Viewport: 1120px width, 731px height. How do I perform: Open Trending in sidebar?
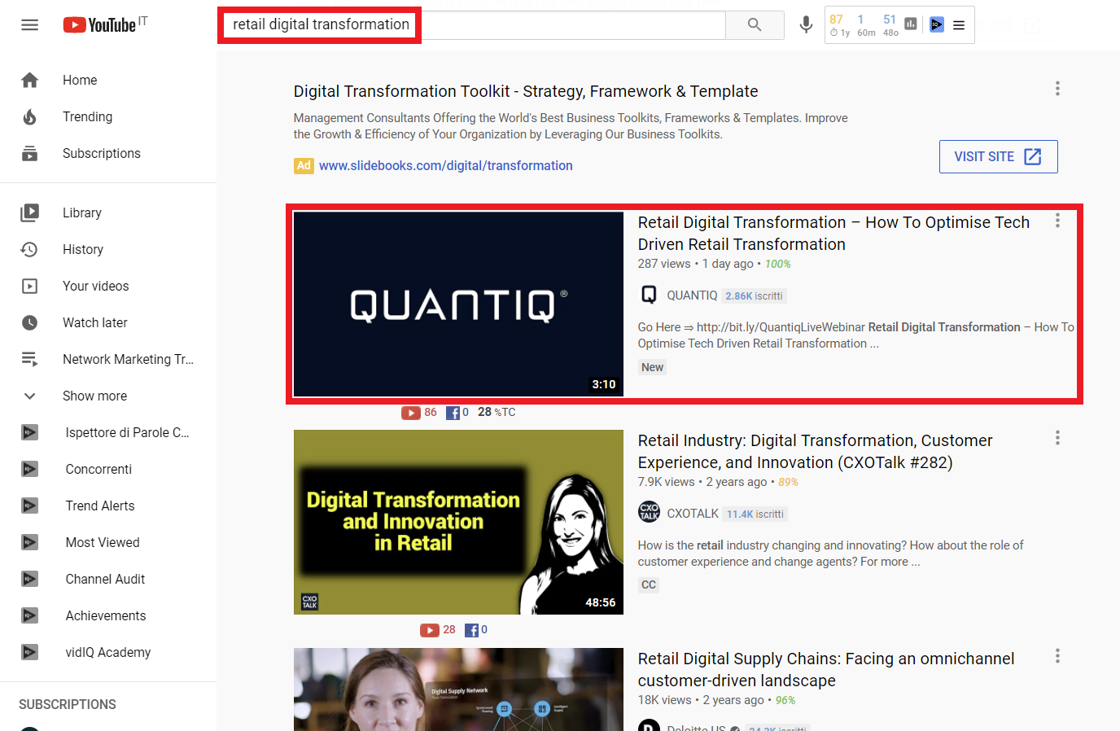coord(108,116)
